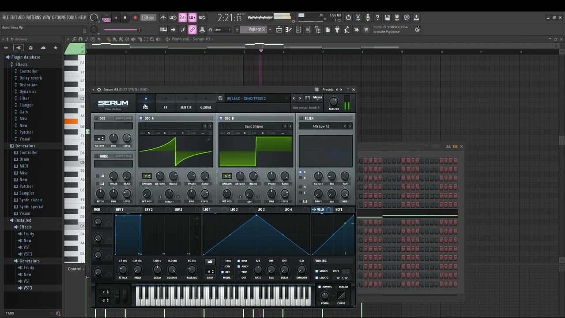
Task: Open the Serum Menu dropdown
Action: tap(317, 98)
